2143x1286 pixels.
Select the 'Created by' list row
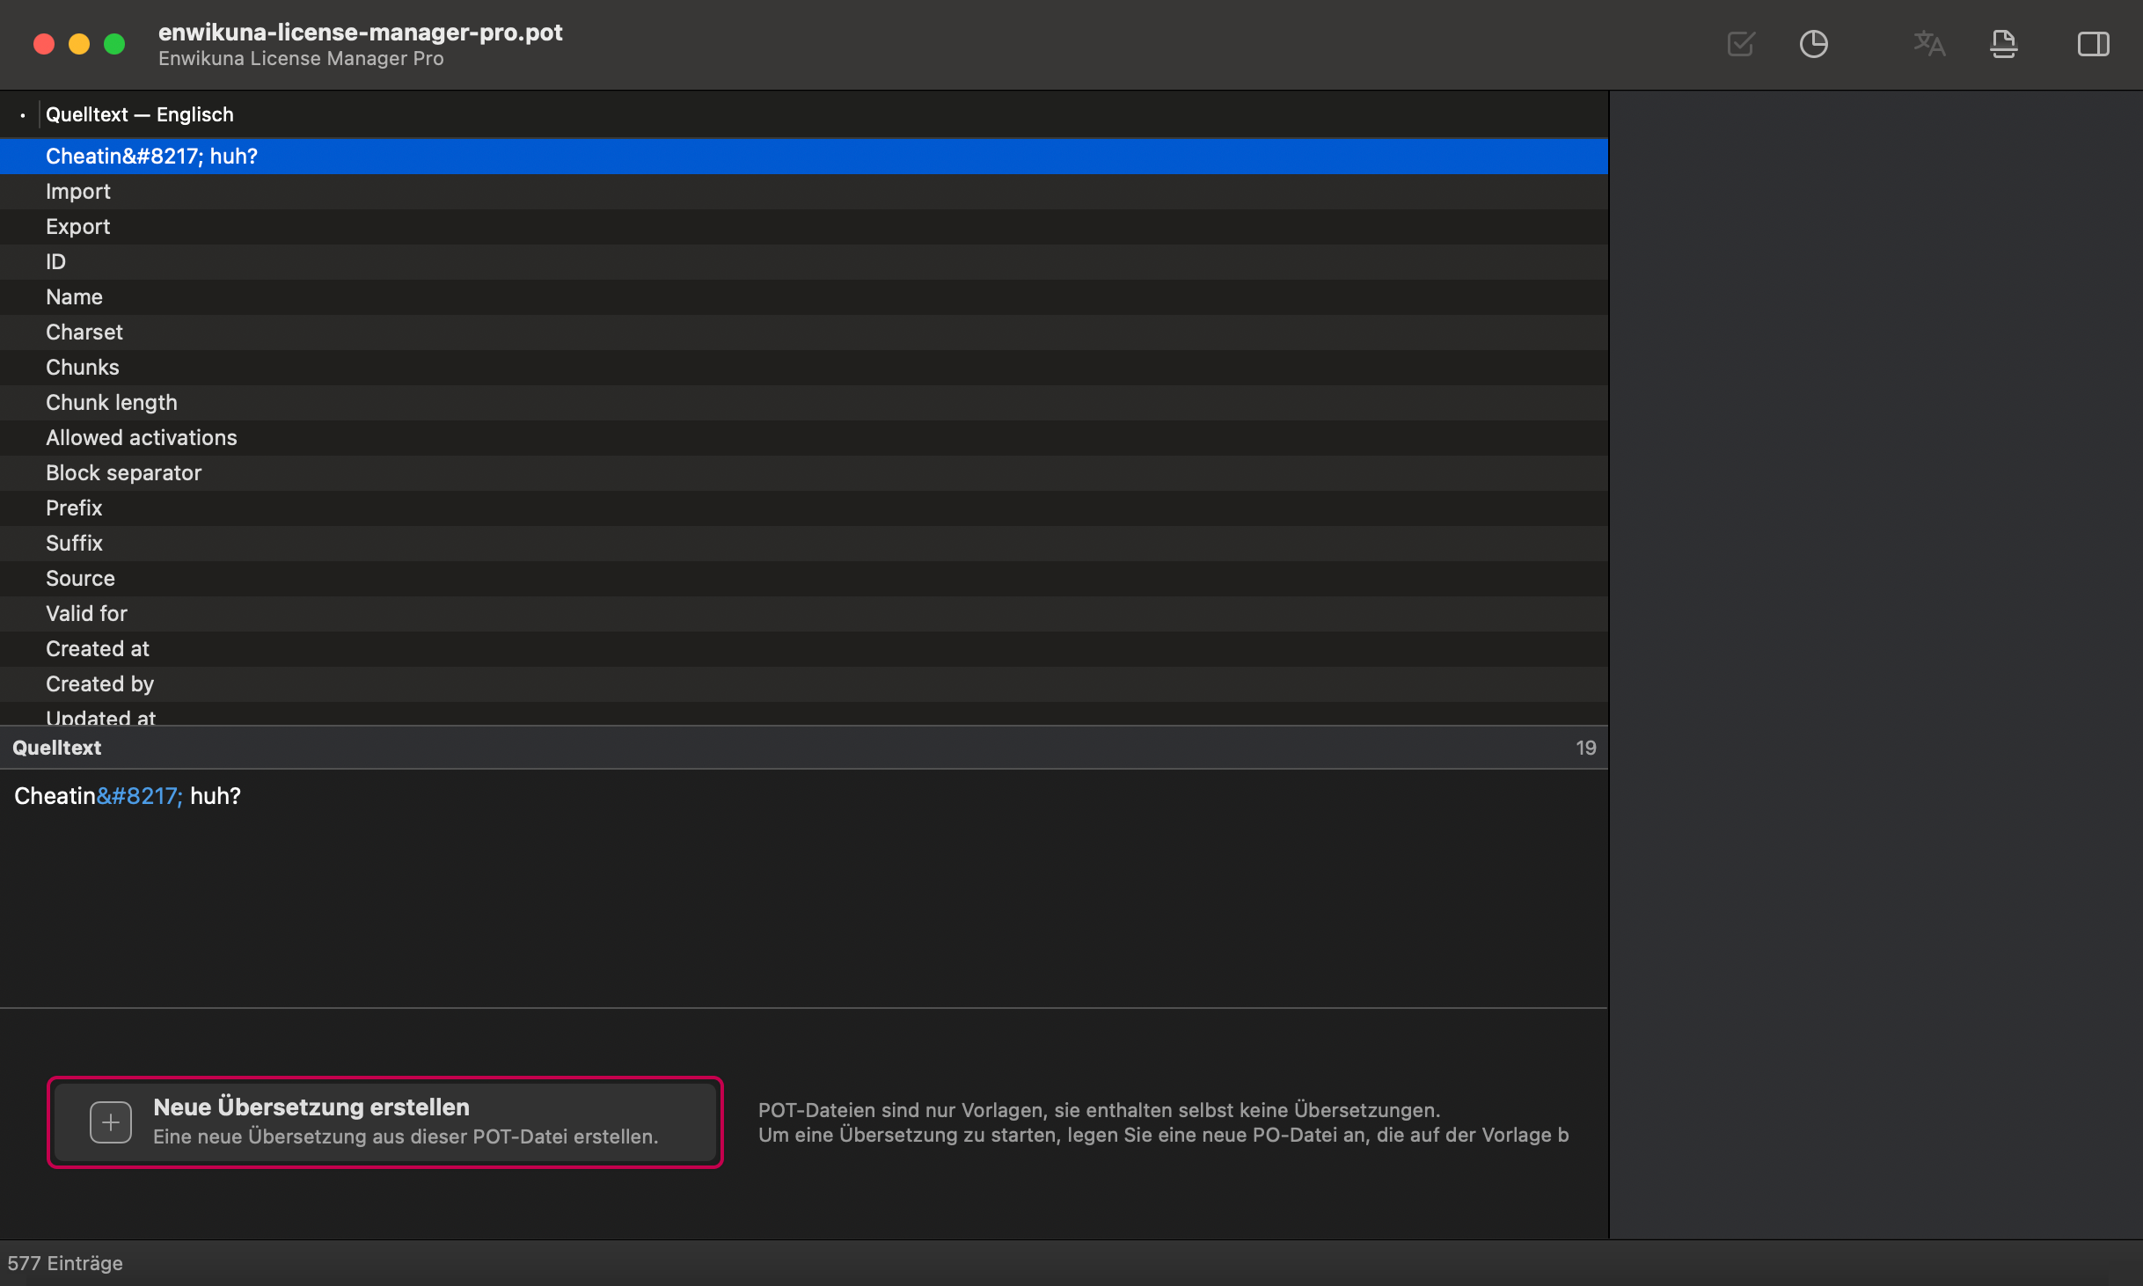(804, 684)
